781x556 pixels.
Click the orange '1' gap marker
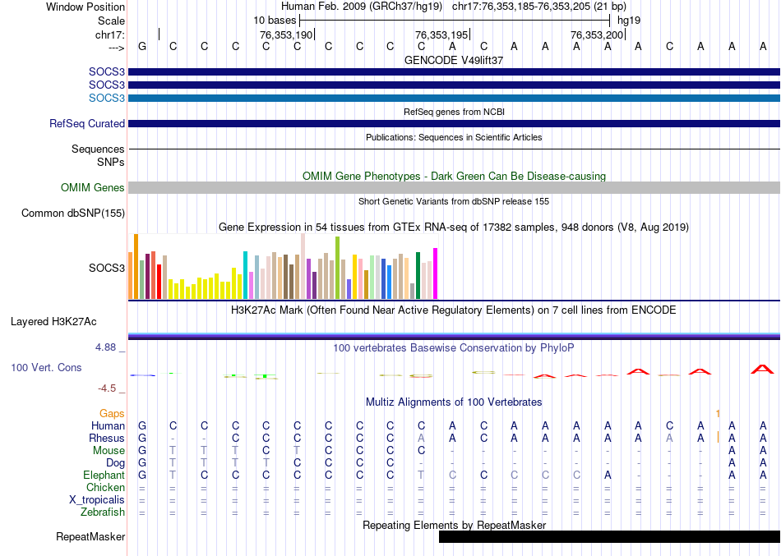point(718,414)
